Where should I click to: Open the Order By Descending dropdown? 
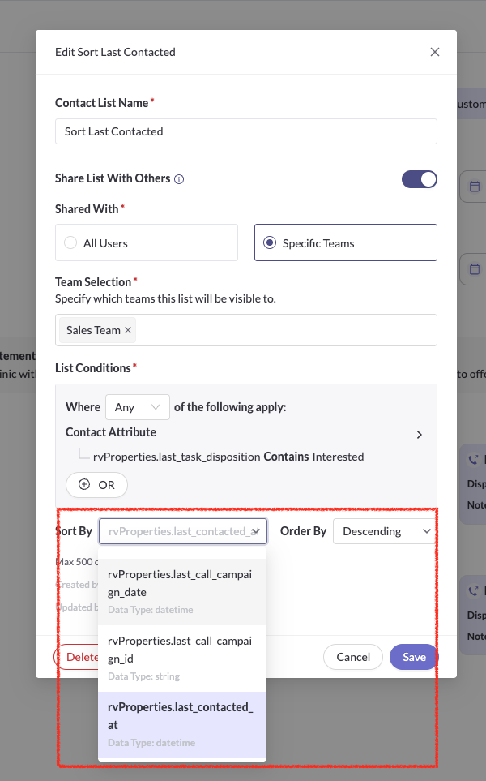pyautogui.click(x=384, y=531)
